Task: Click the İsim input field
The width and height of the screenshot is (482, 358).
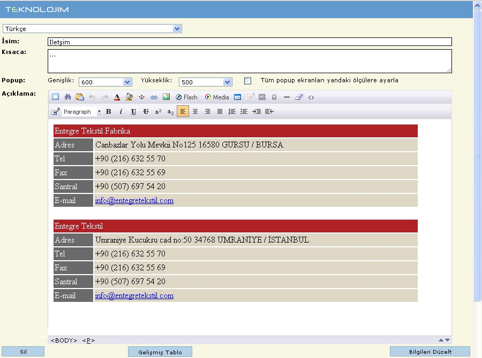Action: (x=250, y=42)
